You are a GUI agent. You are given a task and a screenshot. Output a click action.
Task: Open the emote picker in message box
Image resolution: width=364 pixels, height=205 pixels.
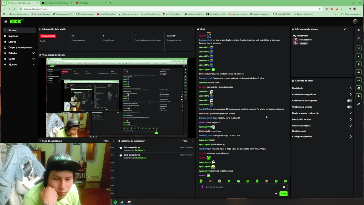point(284,187)
